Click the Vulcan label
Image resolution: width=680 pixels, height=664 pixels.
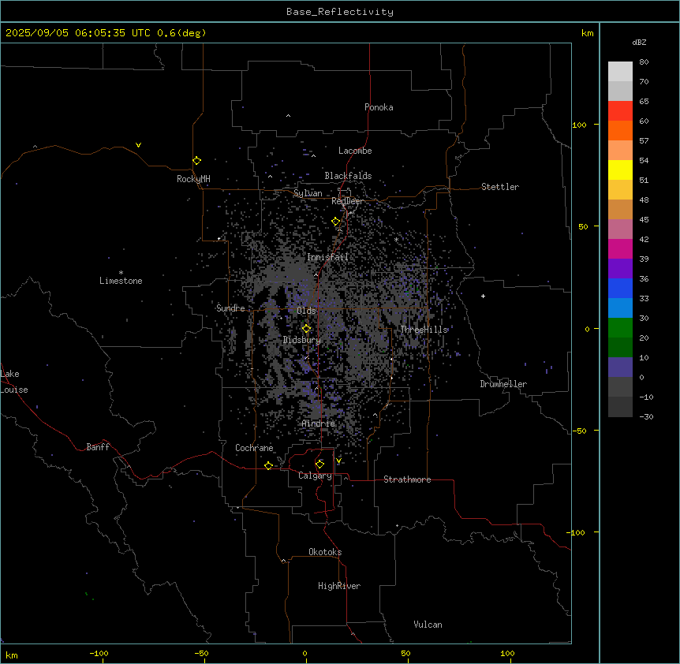[428, 625]
